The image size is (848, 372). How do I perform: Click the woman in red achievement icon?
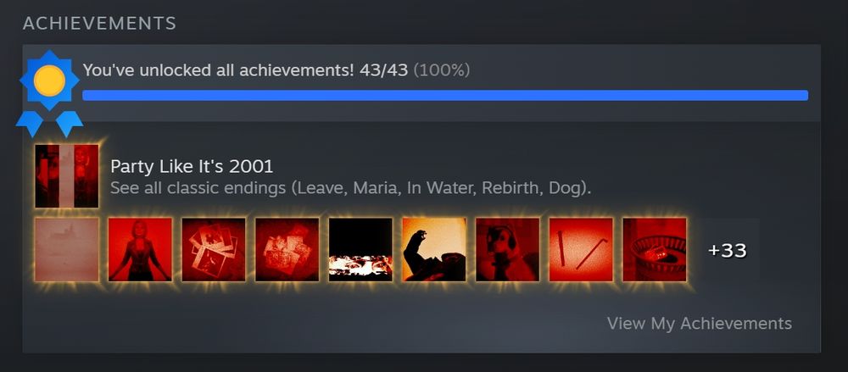[x=140, y=249]
